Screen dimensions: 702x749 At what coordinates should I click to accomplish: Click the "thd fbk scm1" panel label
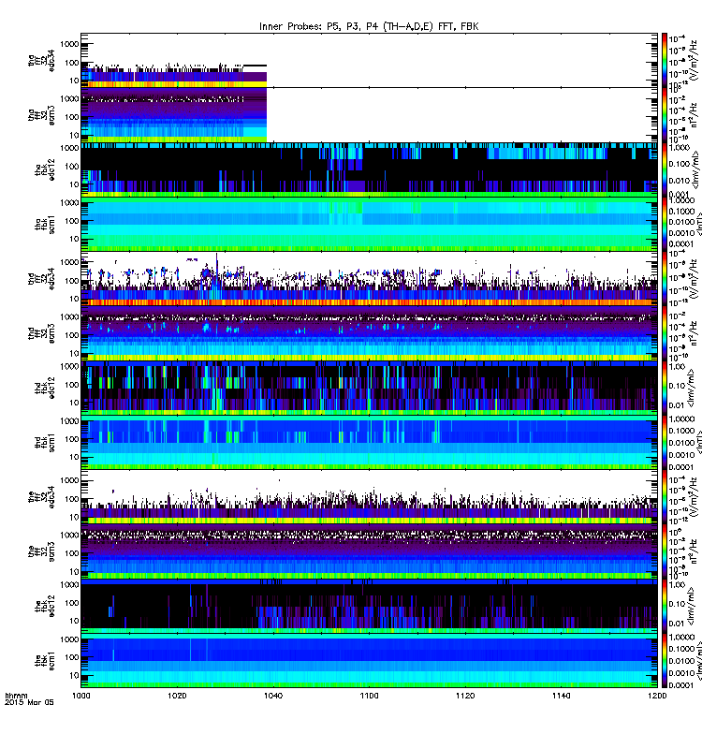click(x=45, y=443)
